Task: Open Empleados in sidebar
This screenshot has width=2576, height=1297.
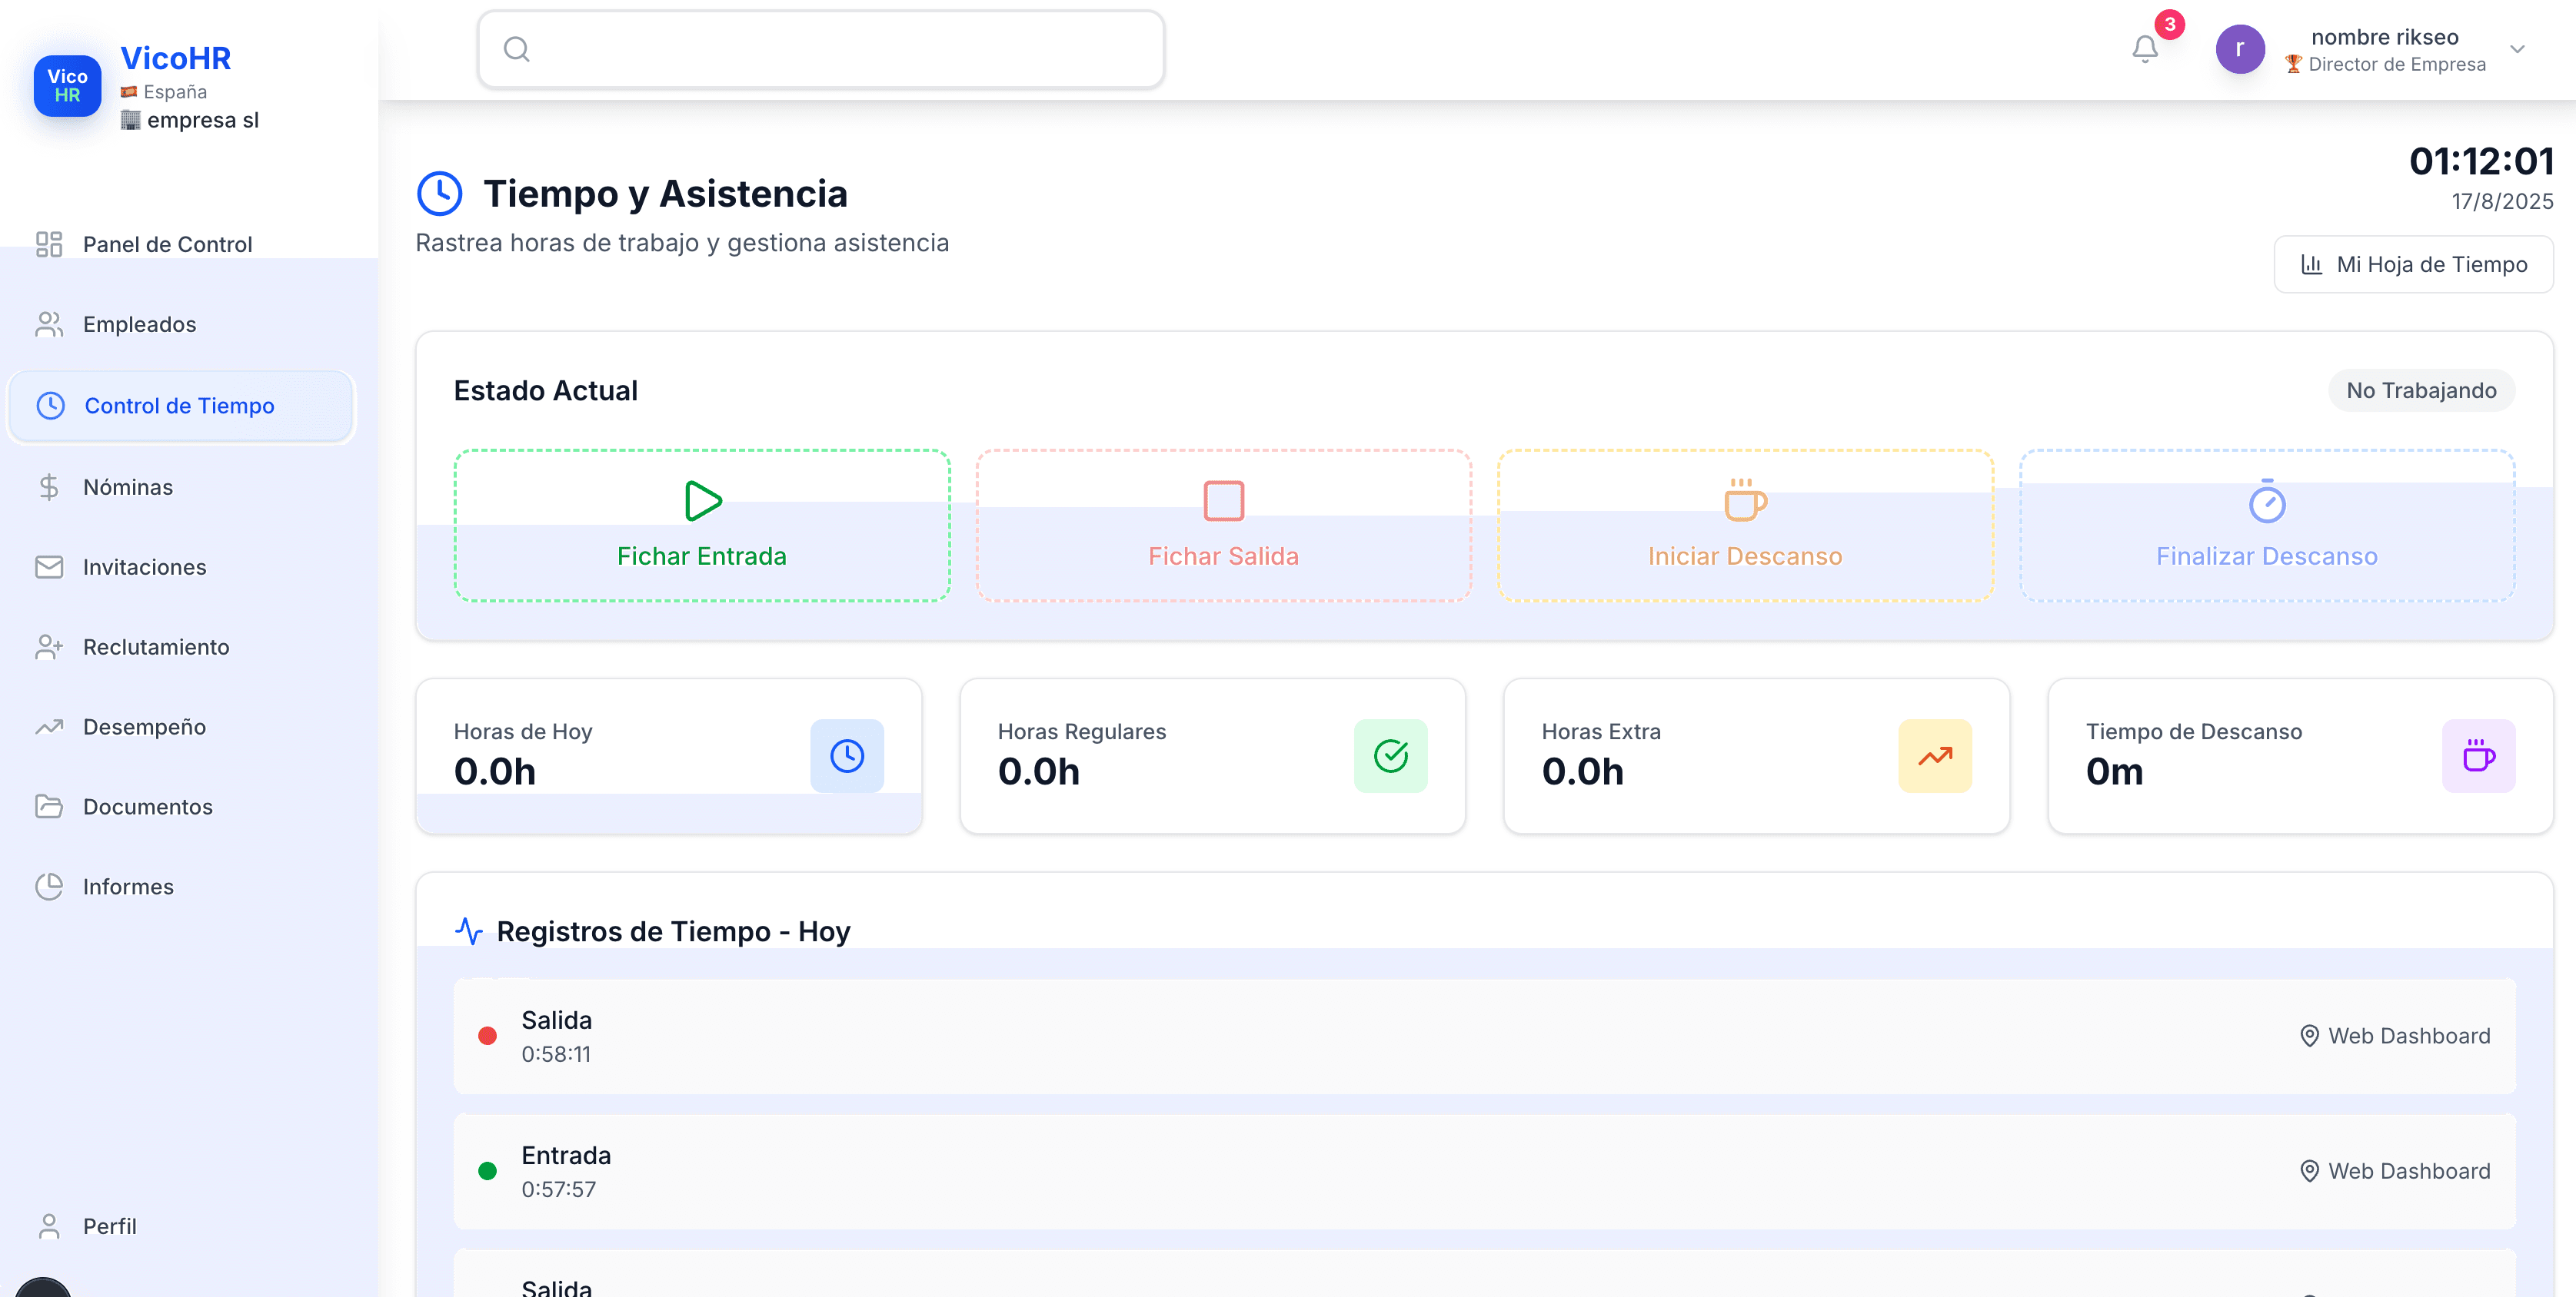Action: [180, 323]
